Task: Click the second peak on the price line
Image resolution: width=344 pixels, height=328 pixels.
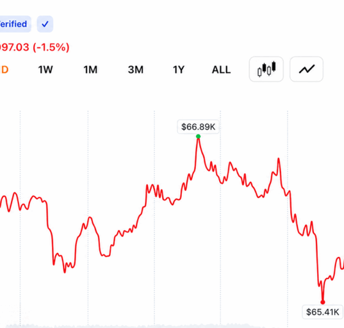Action: (279, 158)
